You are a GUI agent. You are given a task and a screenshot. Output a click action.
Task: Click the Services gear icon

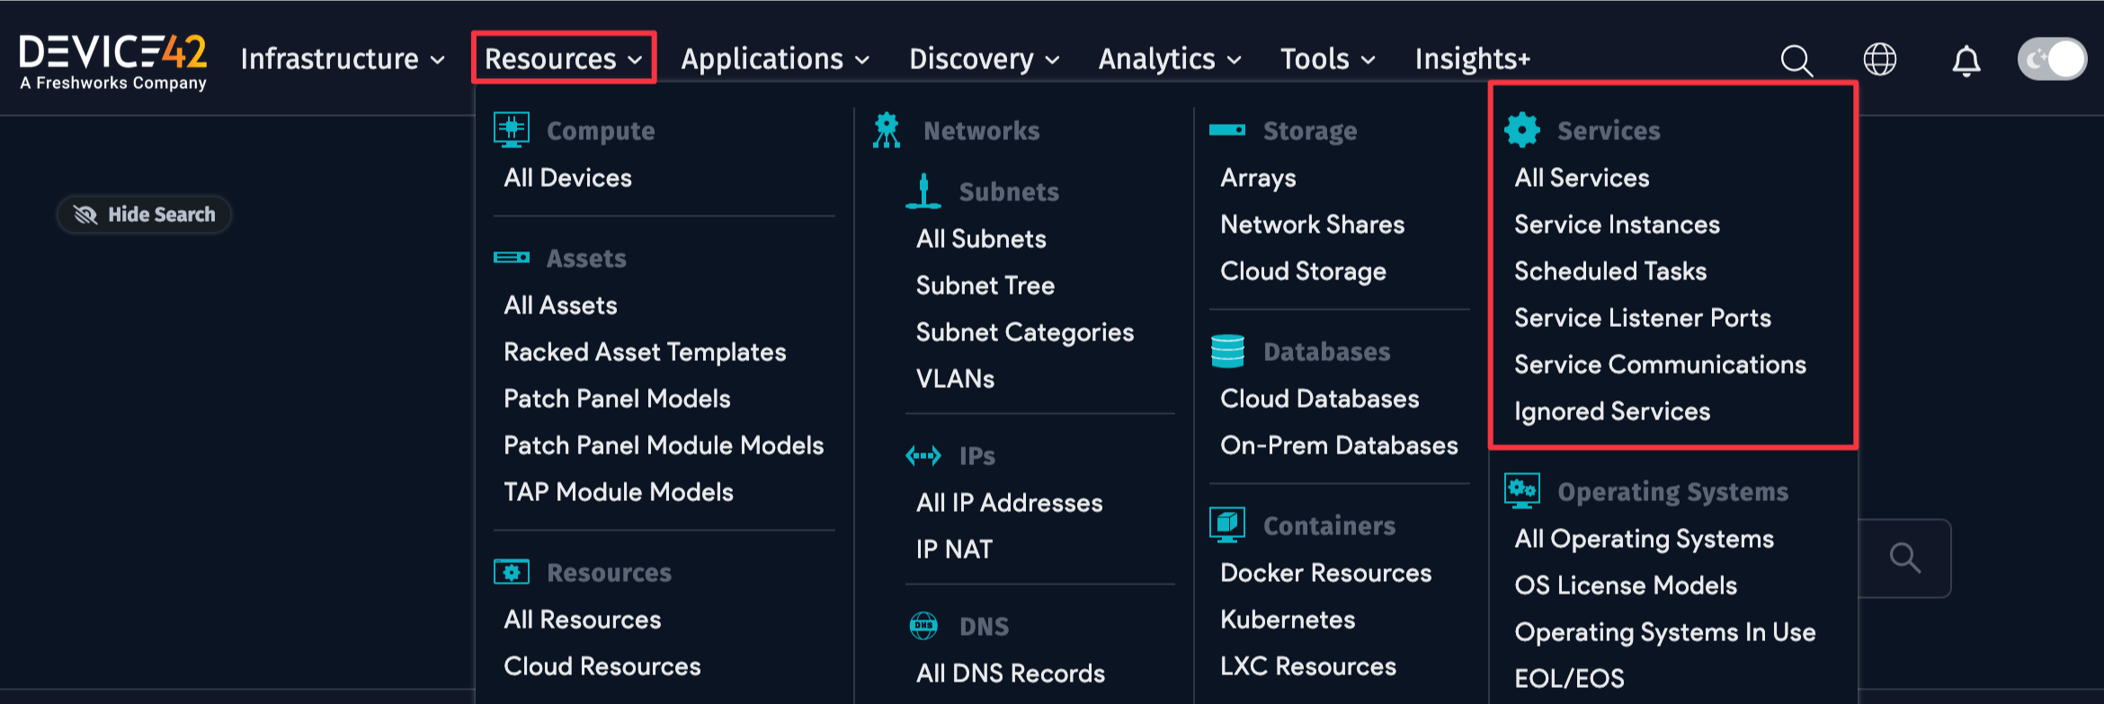1521,130
